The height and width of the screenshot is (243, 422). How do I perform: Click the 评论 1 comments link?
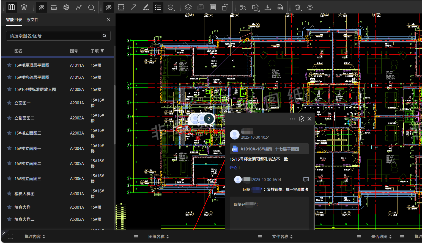tap(235, 168)
